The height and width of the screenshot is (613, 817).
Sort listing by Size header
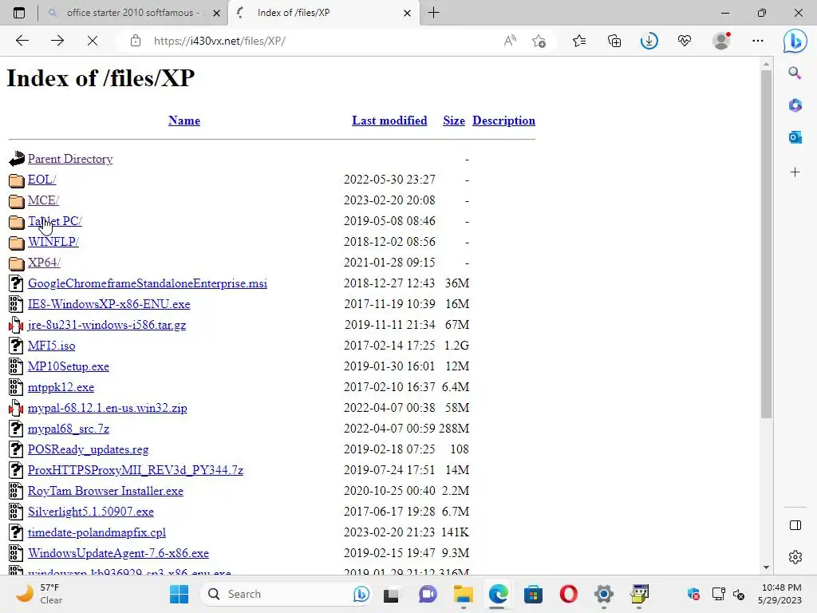point(454,121)
